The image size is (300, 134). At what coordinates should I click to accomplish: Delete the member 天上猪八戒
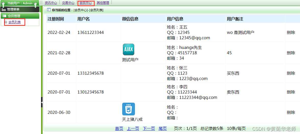click(291, 112)
